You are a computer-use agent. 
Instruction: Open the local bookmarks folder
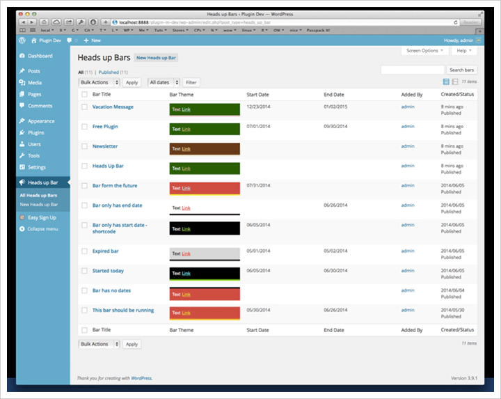click(x=47, y=30)
